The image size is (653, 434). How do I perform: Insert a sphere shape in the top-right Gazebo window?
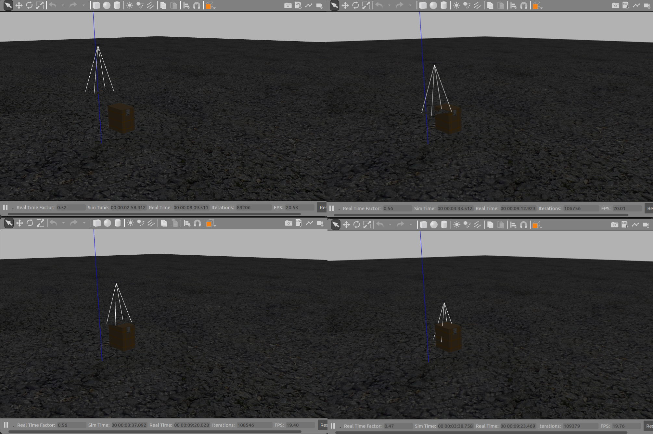[x=433, y=6]
